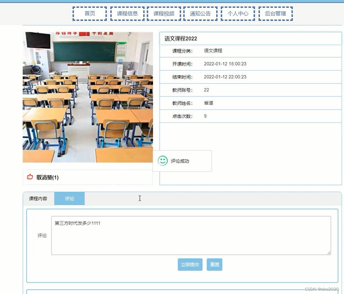The width and height of the screenshot is (344, 294).
Task: Open the 首页 home menu item
Action: (89, 13)
